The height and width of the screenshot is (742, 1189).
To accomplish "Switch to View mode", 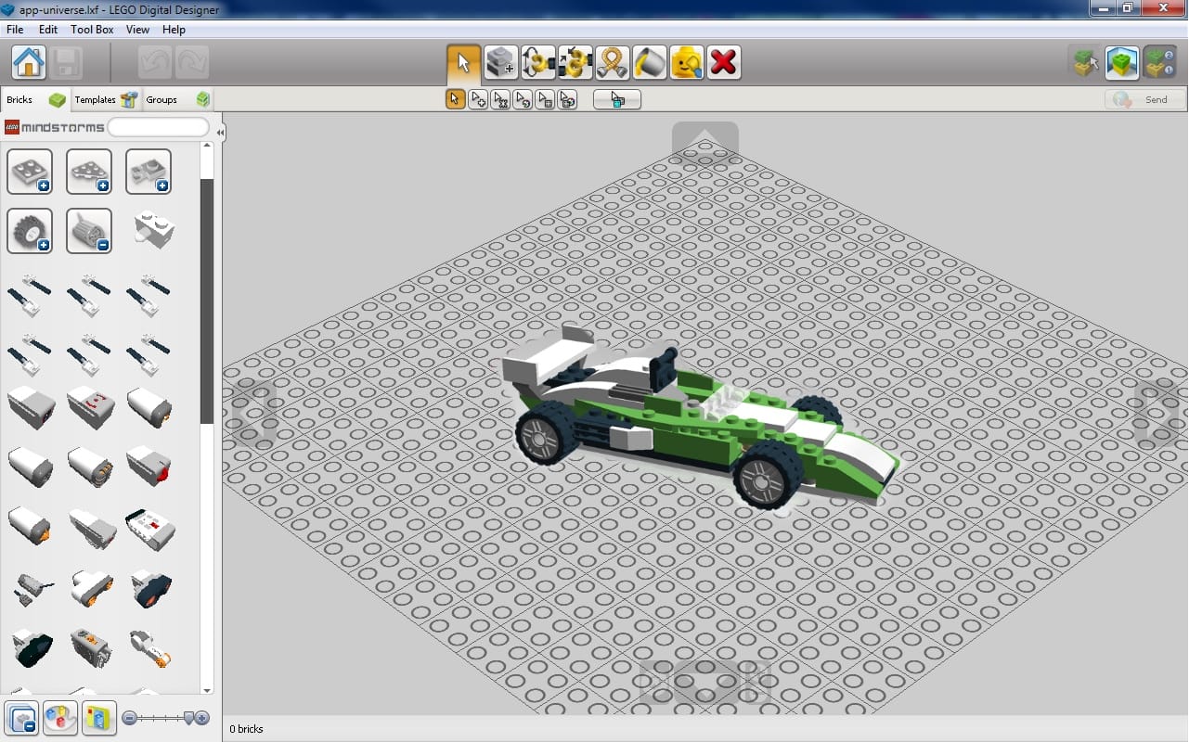I will click(x=1122, y=62).
